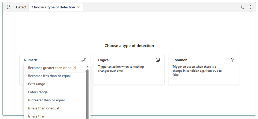The width and height of the screenshot is (258, 119).
Task: Click the Numeric card line chart icon
Action: 83,60
